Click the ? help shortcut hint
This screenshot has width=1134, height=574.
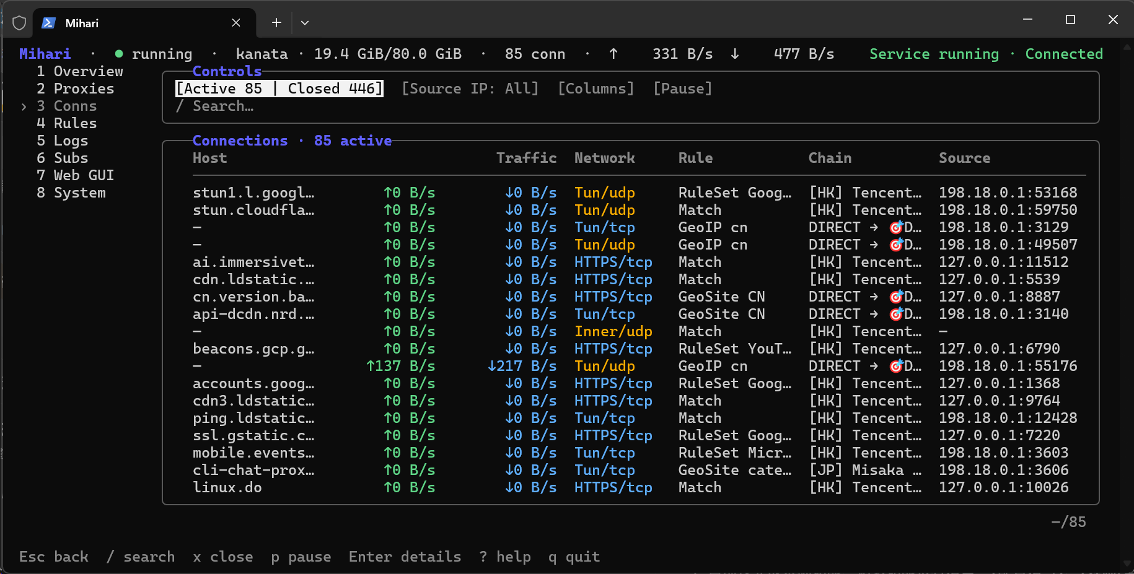pos(505,557)
